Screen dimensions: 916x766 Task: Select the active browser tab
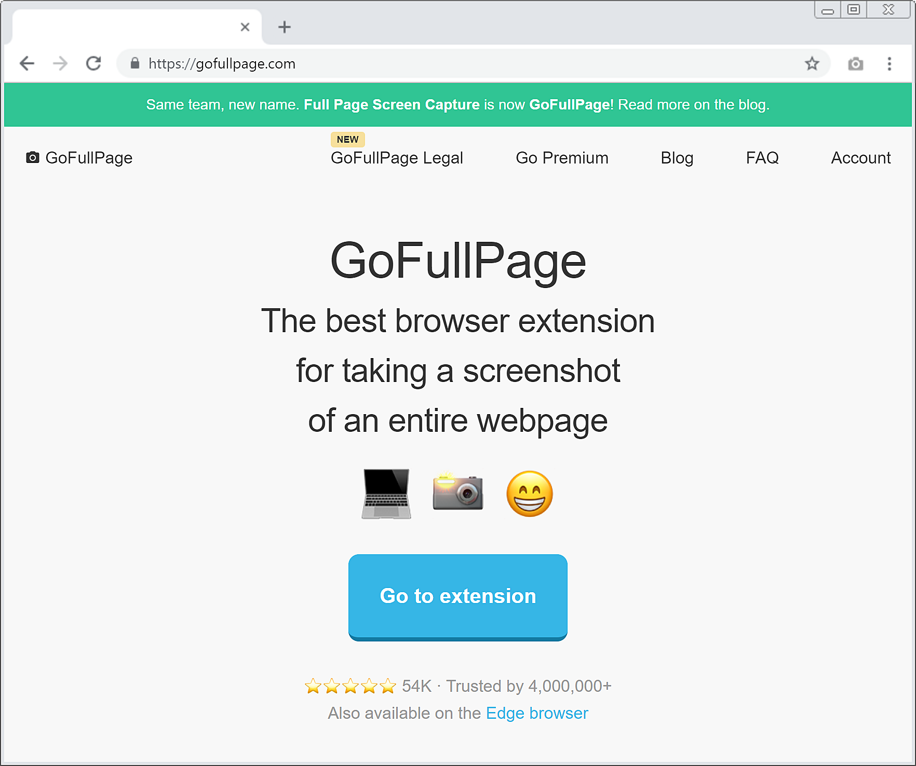pos(137,27)
